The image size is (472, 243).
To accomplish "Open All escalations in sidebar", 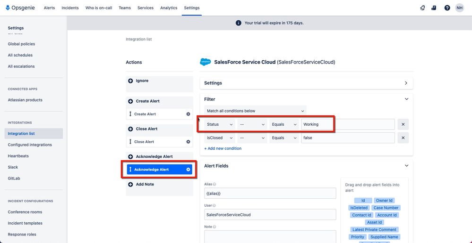I will click(x=21, y=66).
